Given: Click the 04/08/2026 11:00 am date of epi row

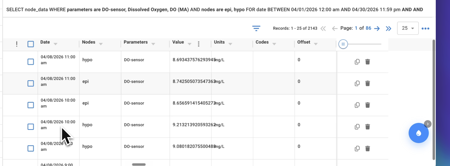Looking at the screenshot, I should click(58, 82).
